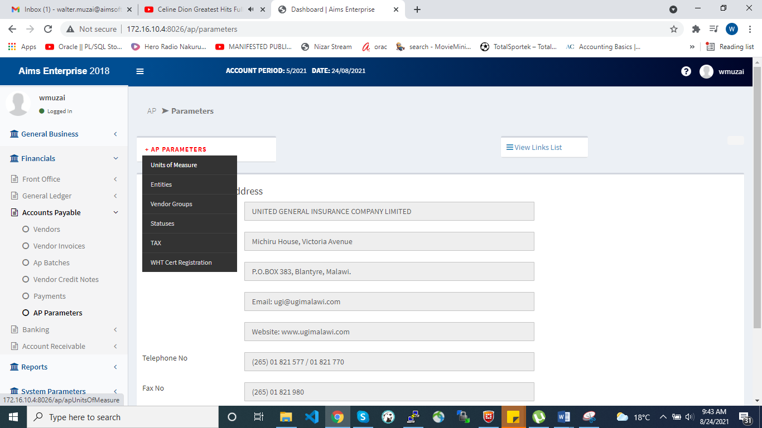Click the hamburger sidebar toggle icon
The height and width of the screenshot is (428, 762).
[x=140, y=71]
